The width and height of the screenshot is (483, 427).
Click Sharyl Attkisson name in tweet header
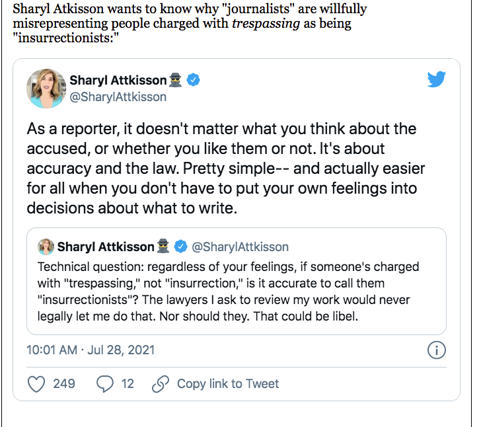click(118, 80)
